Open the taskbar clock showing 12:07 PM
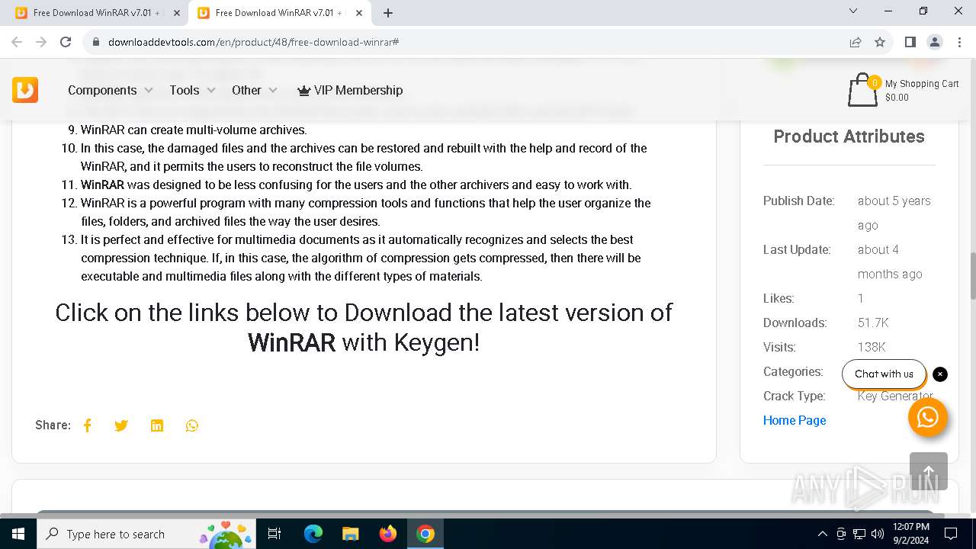The image size is (976, 549). click(x=911, y=534)
